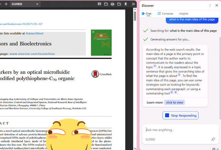Click 'Generating answers for you...' status line
Screen dimensions: 221x150
170,39
